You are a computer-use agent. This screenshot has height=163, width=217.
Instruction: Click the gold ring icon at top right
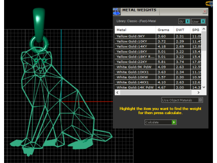pyautogui.click(x=209, y=4)
